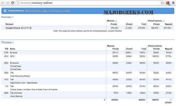Reload the page with the refresh icon
The width and height of the screenshot is (176, 106).
pyautogui.click(x=13, y=3)
